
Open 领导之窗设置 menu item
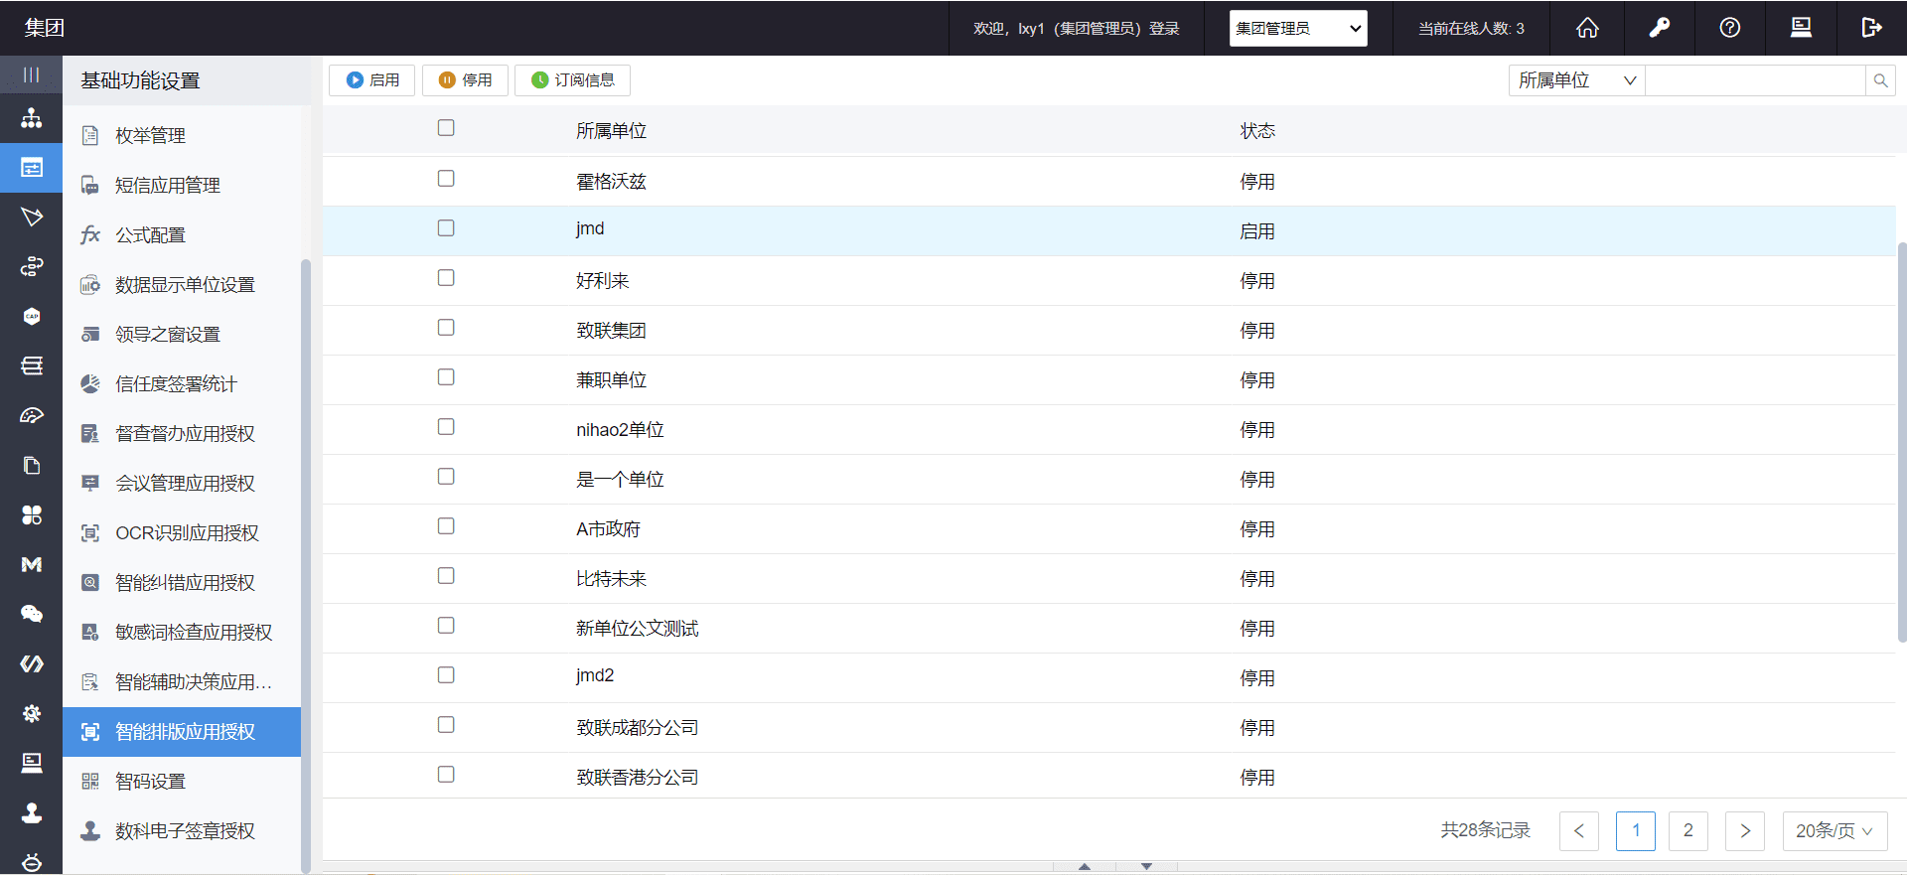pos(182,335)
